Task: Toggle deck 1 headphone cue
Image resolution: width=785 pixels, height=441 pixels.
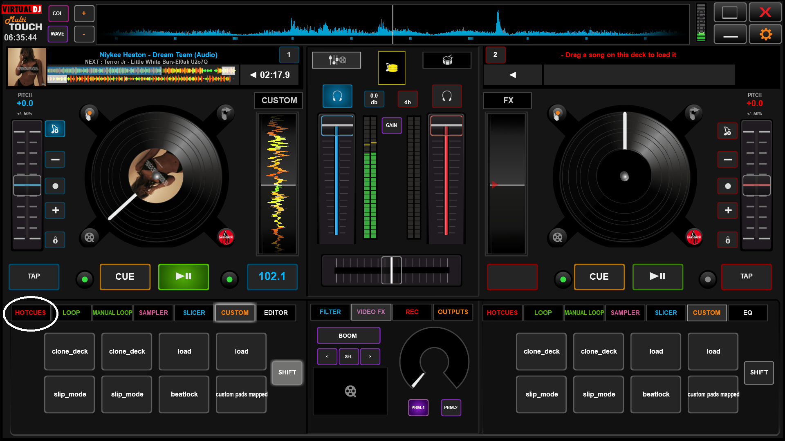Action: coord(337,96)
